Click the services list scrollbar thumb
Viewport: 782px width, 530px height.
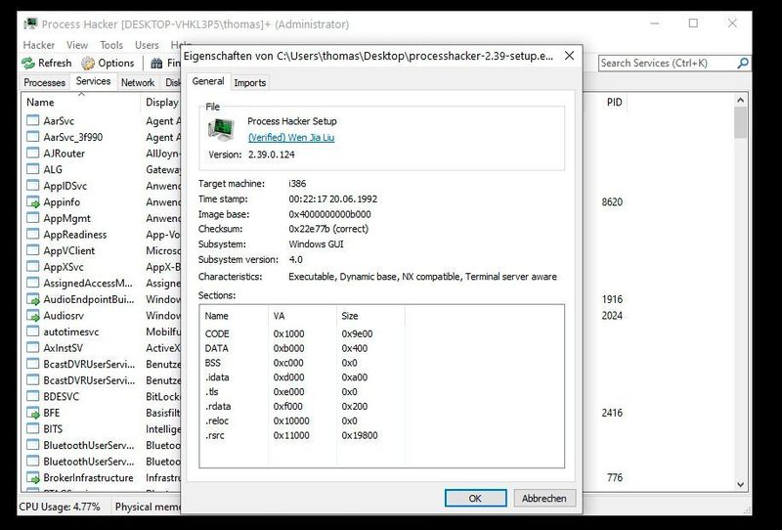pos(740,123)
